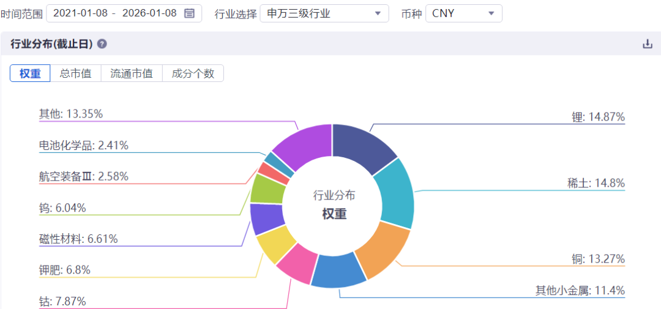661x309 pixels.
Task: Click the 行业分布 权重 center title
Action: tap(334, 205)
